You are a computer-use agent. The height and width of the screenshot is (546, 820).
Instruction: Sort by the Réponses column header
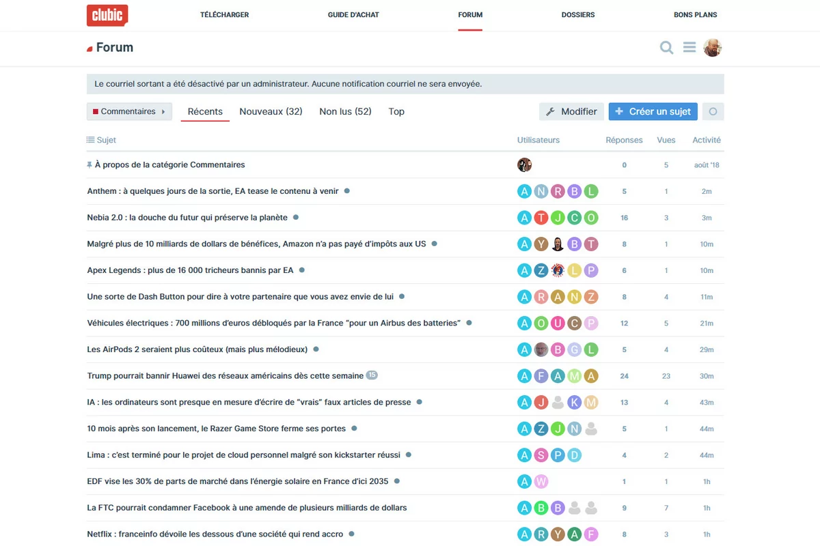tap(624, 140)
